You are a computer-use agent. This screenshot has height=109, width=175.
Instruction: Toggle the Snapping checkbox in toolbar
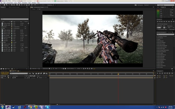pos(47,5)
